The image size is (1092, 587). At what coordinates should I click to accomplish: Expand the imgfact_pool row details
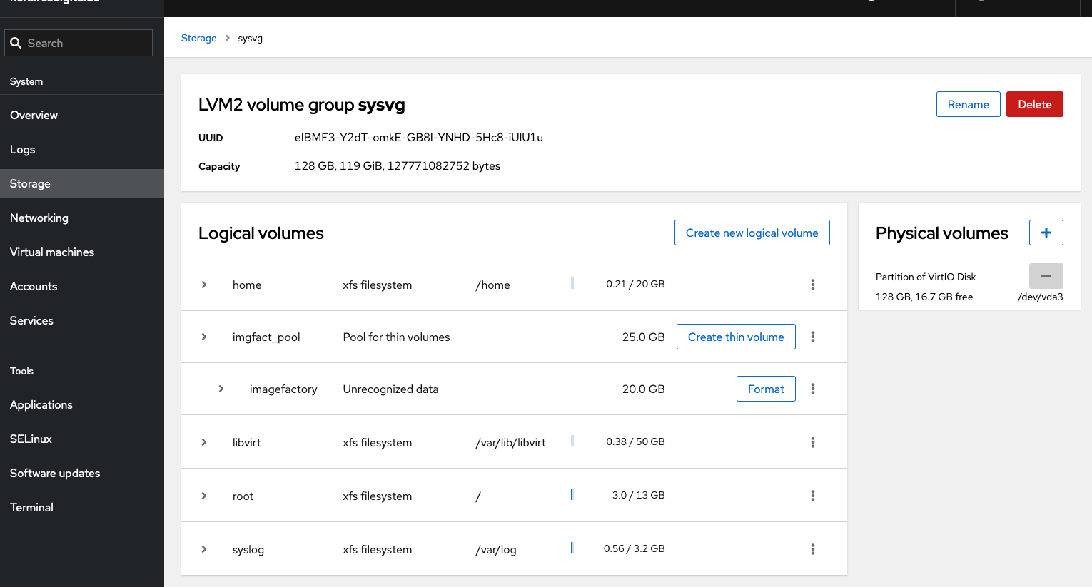pos(204,337)
